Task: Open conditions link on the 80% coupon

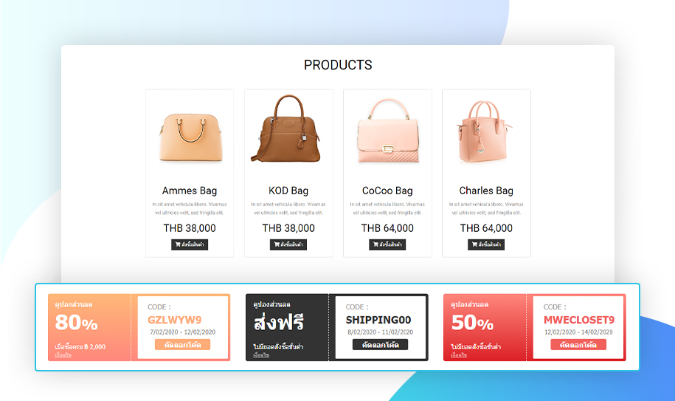Action: [x=63, y=355]
